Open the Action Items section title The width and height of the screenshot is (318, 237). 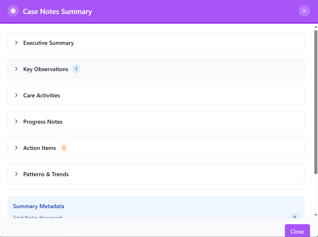(40, 148)
